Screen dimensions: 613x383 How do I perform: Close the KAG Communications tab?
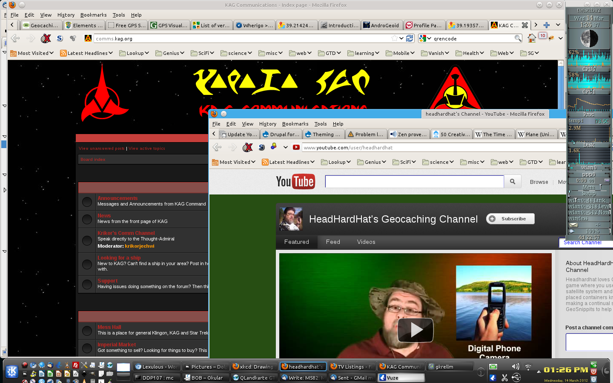pyautogui.click(x=525, y=25)
